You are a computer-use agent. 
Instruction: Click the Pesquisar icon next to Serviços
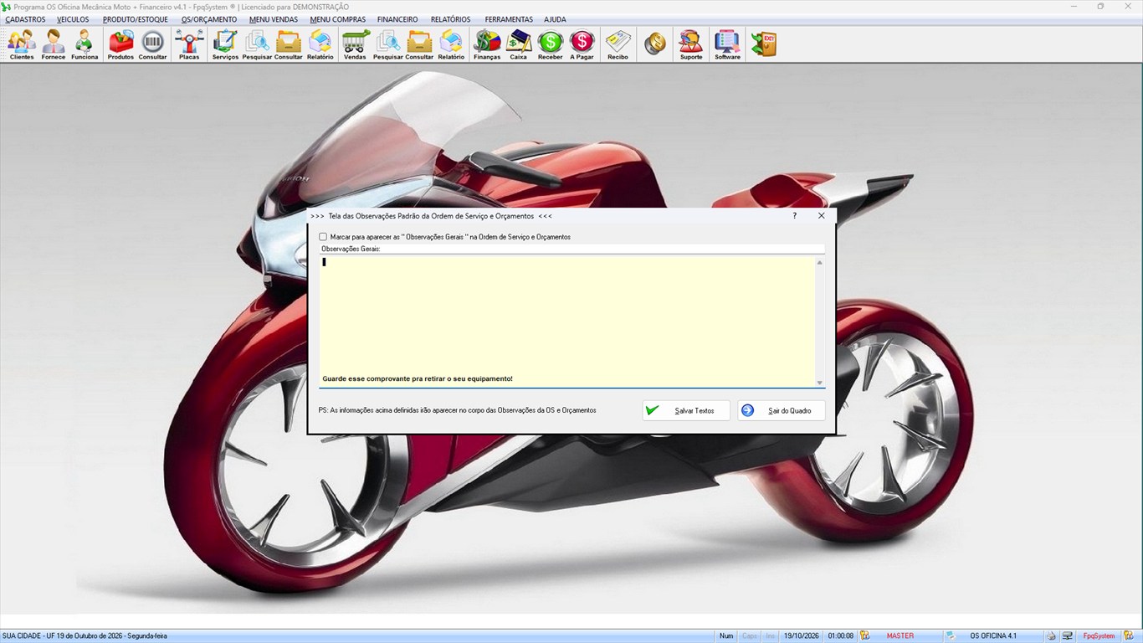tap(257, 44)
